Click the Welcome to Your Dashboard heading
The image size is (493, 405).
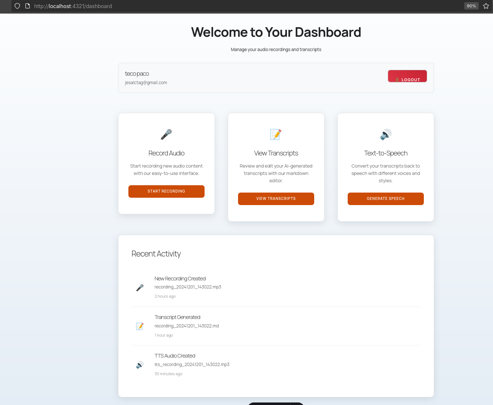[276, 32]
